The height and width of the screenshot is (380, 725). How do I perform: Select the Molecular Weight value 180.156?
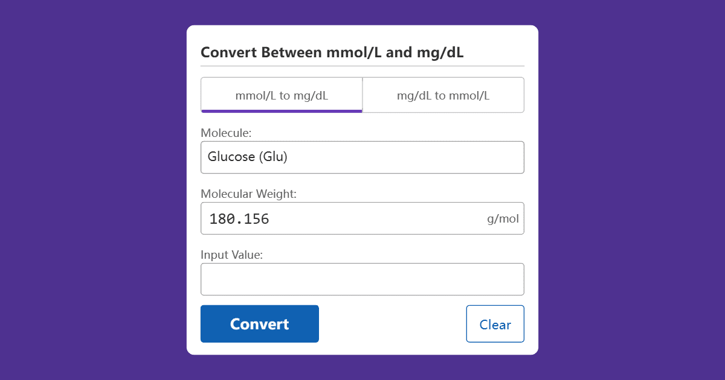(x=238, y=218)
